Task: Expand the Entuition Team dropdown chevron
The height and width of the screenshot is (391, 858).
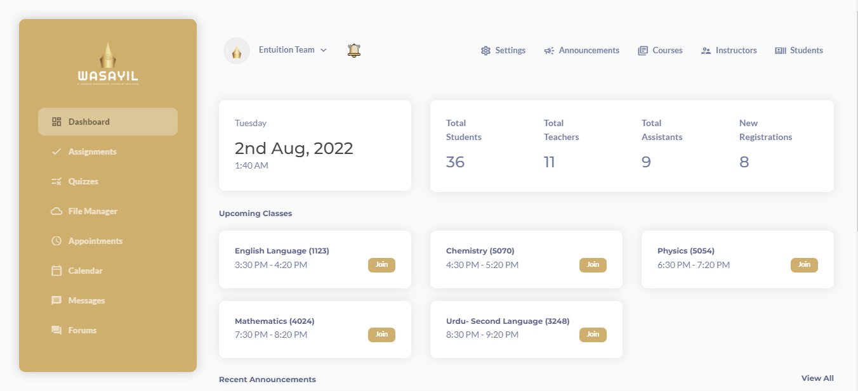Action: tap(324, 50)
